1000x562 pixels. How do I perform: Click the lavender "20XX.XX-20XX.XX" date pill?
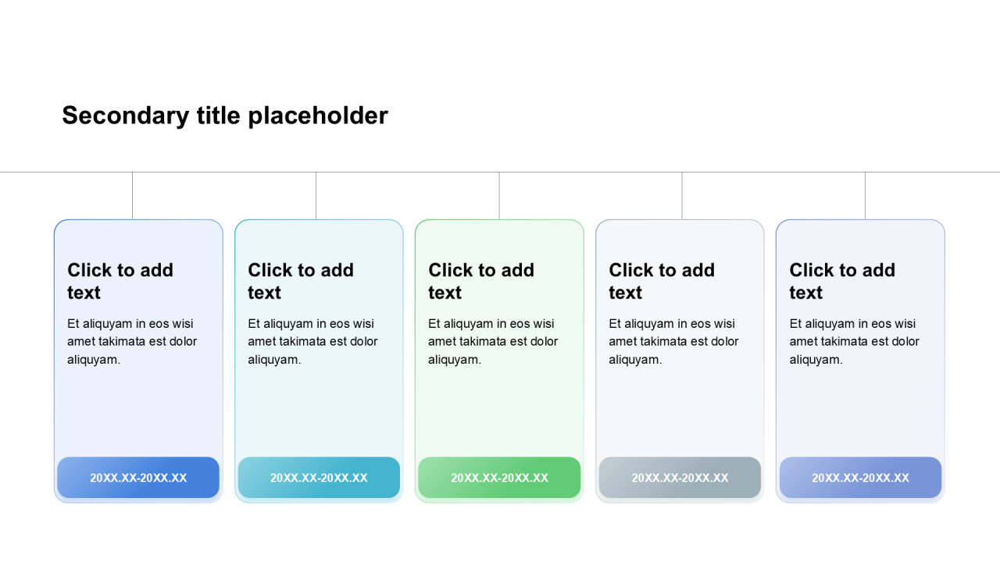click(860, 478)
